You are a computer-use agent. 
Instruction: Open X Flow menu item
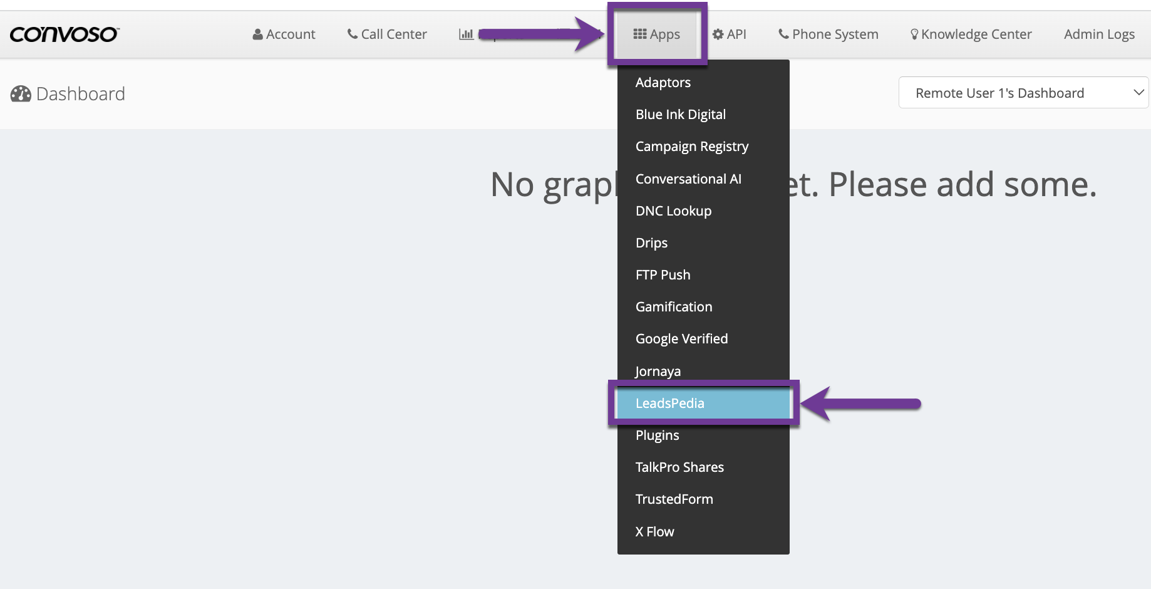654,532
